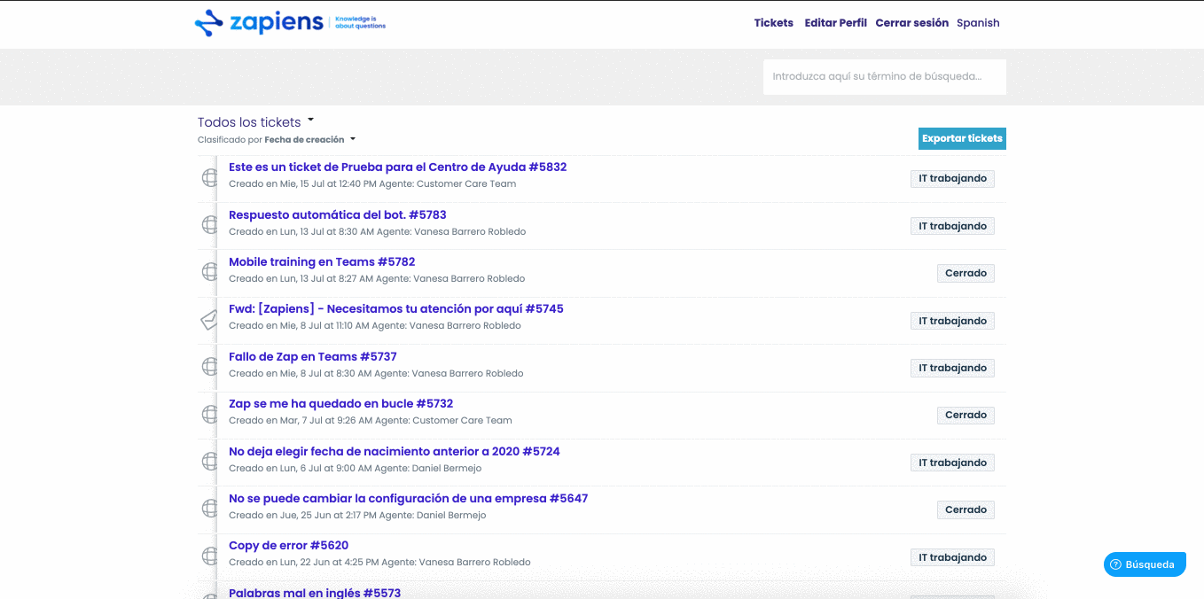Open ticket No se puede cambiar la configuración #5647

point(409,499)
